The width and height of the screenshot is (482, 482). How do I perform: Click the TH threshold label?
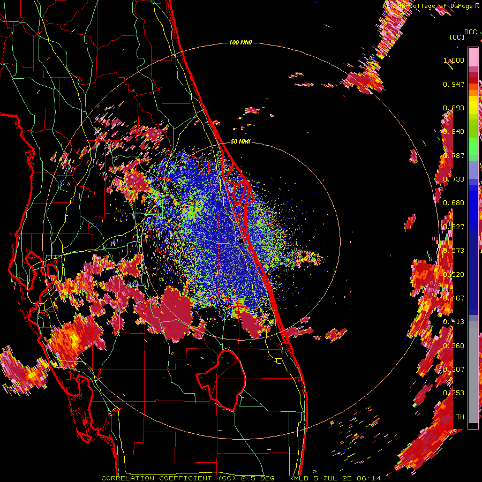(460, 417)
